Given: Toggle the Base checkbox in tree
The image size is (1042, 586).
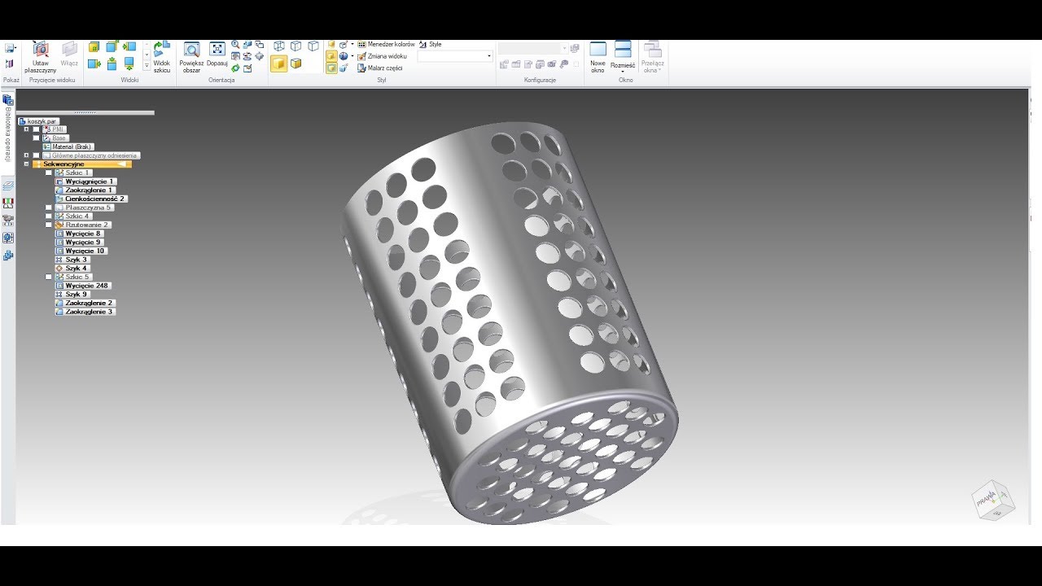Looking at the screenshot, I should pos(36,138).
